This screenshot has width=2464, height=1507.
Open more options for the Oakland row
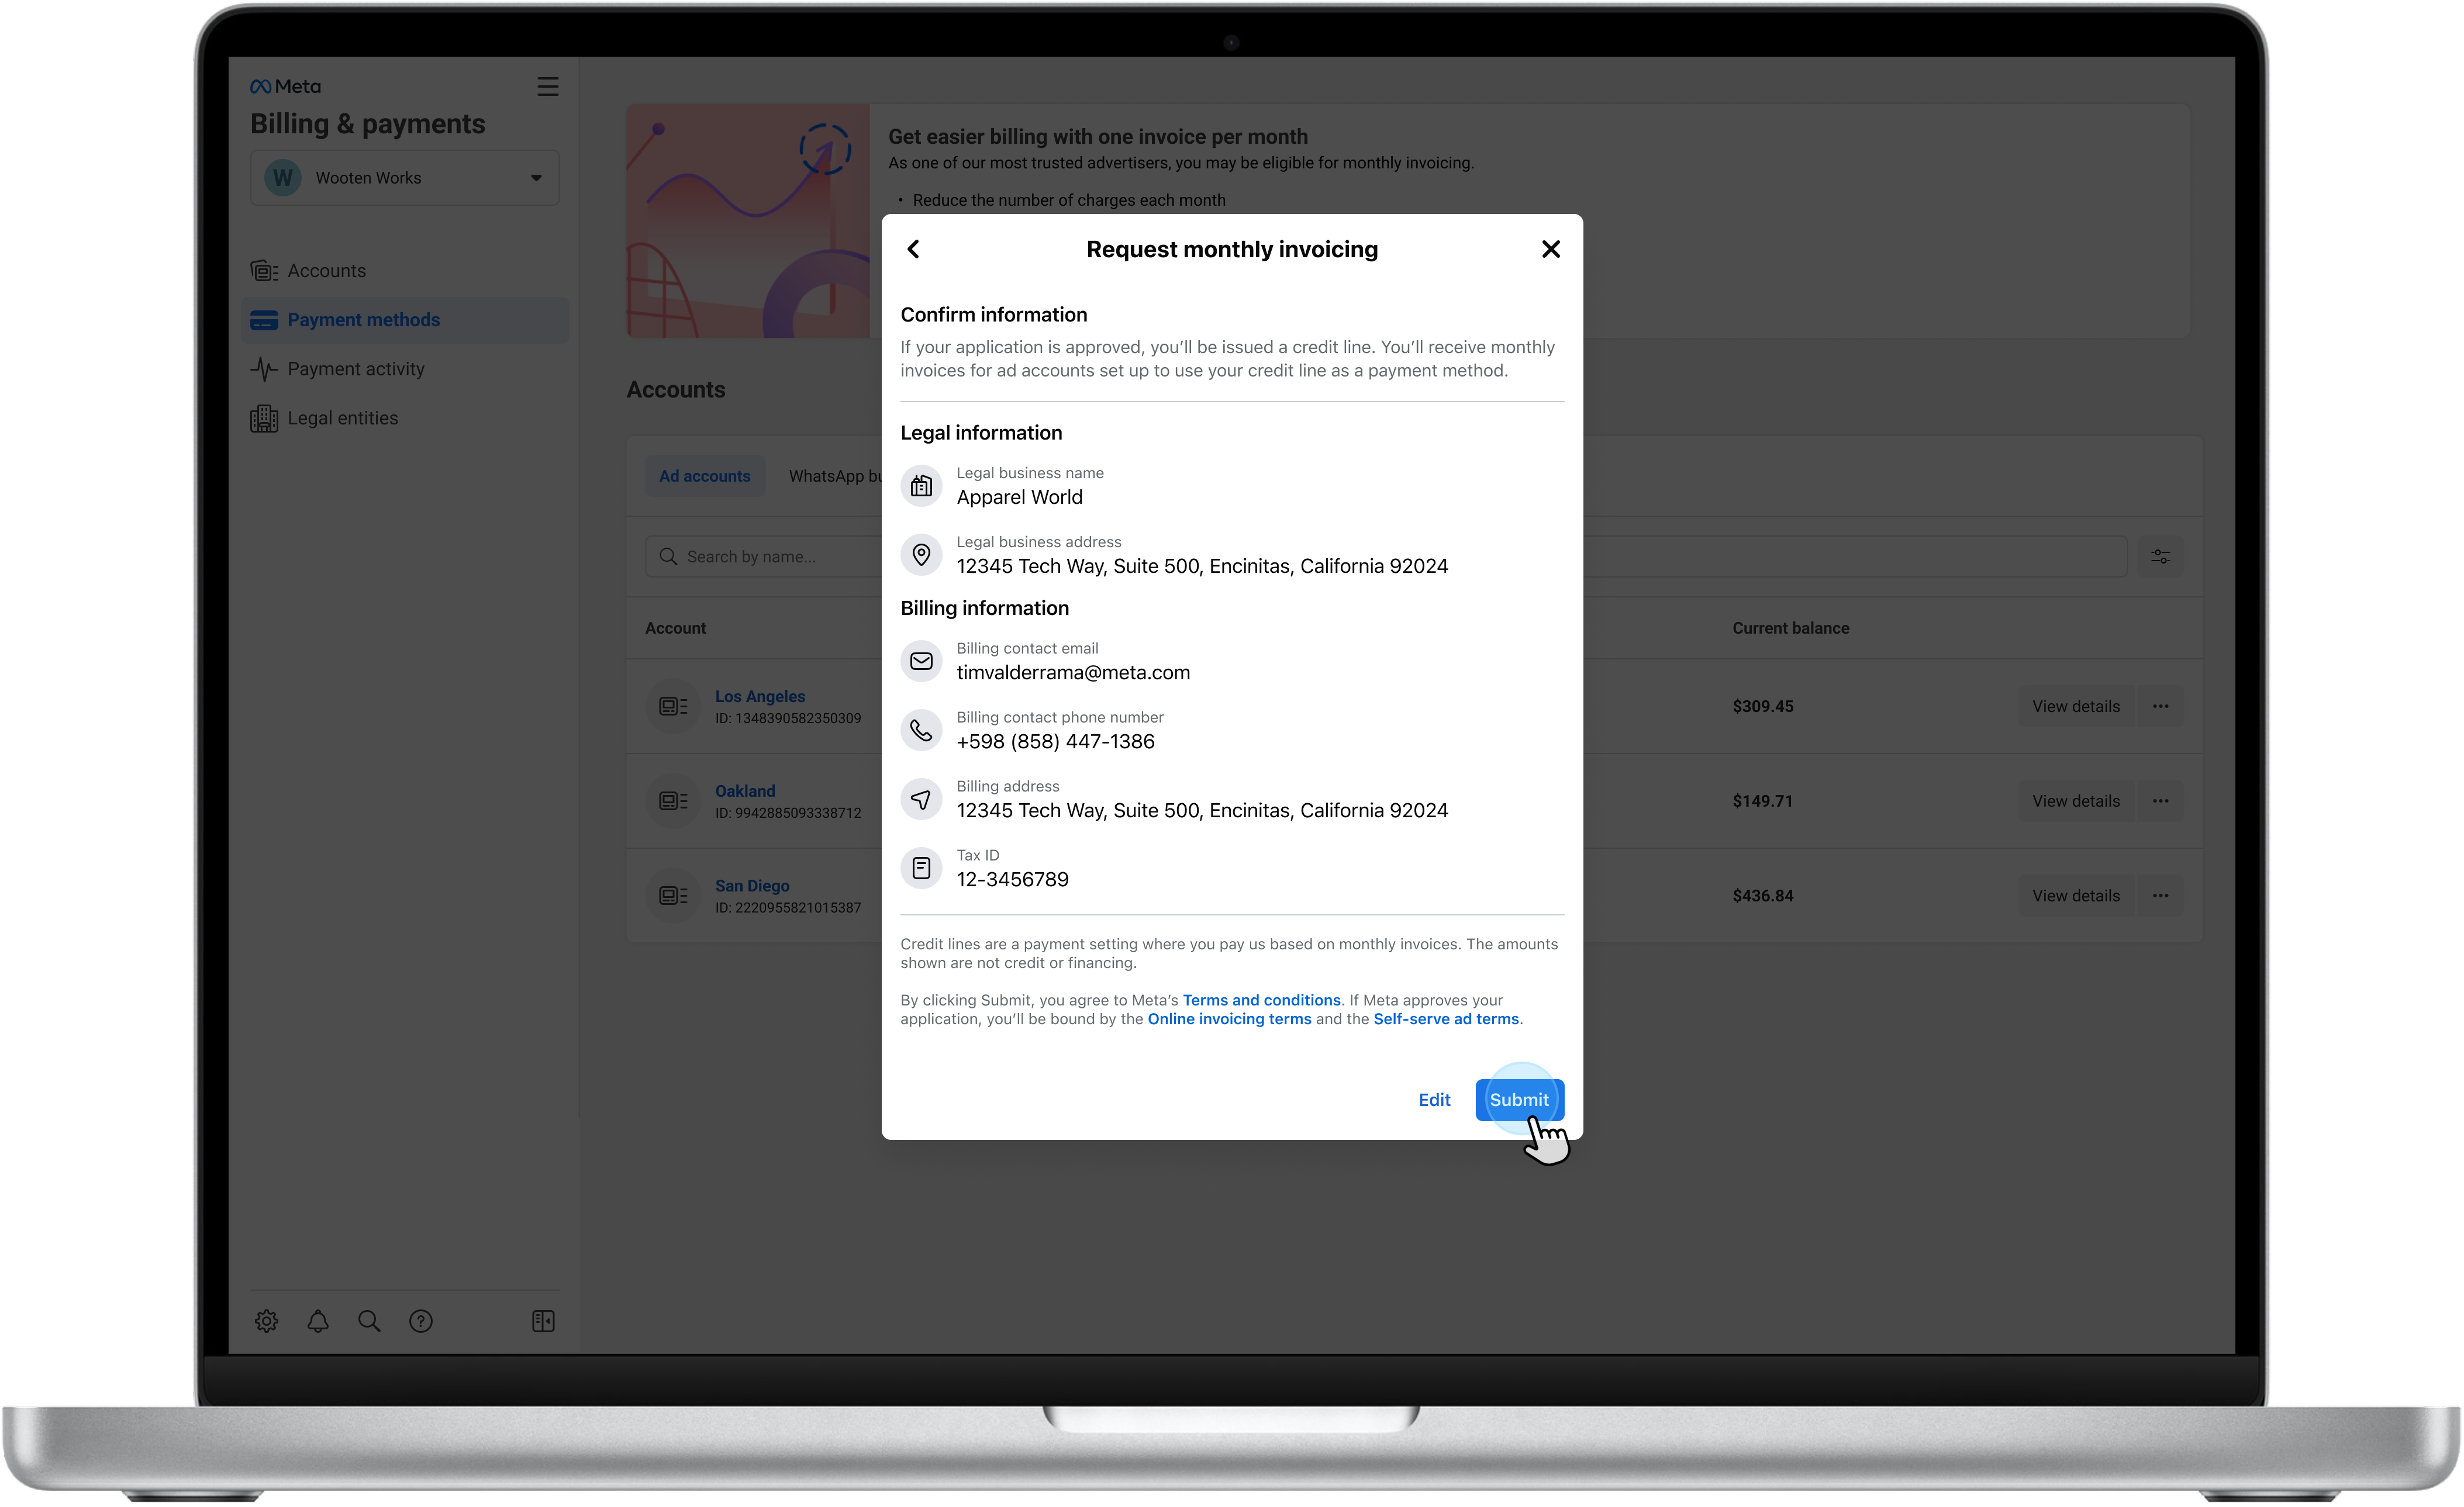pos(2160,801)
